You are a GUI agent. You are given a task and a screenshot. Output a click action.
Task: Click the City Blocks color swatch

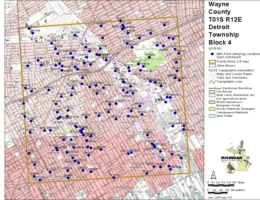pyautogui.click(x=212, y=92)
